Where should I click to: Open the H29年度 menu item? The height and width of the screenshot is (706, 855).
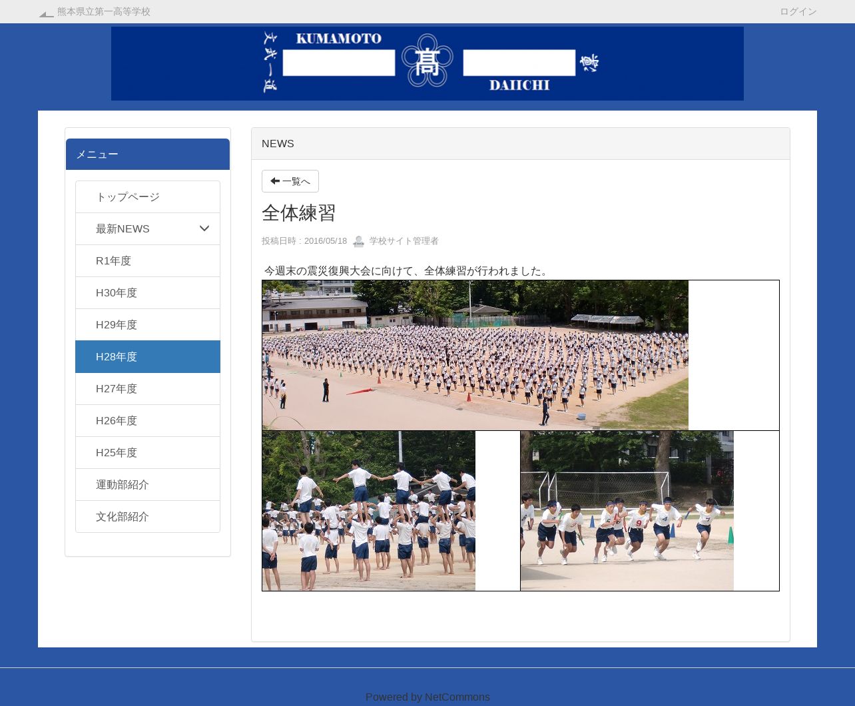coord(148,325)
